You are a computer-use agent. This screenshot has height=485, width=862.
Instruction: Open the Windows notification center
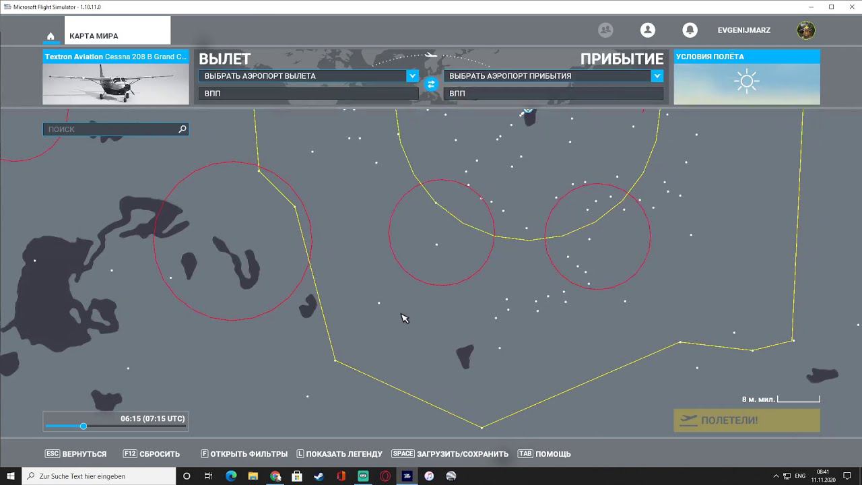click(x=846, y=476)
